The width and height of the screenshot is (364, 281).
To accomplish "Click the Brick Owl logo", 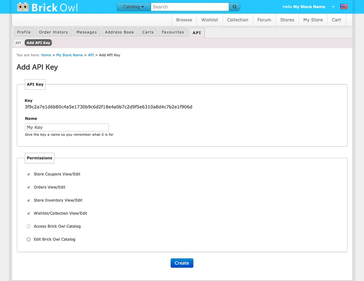I will pos(48,7).
